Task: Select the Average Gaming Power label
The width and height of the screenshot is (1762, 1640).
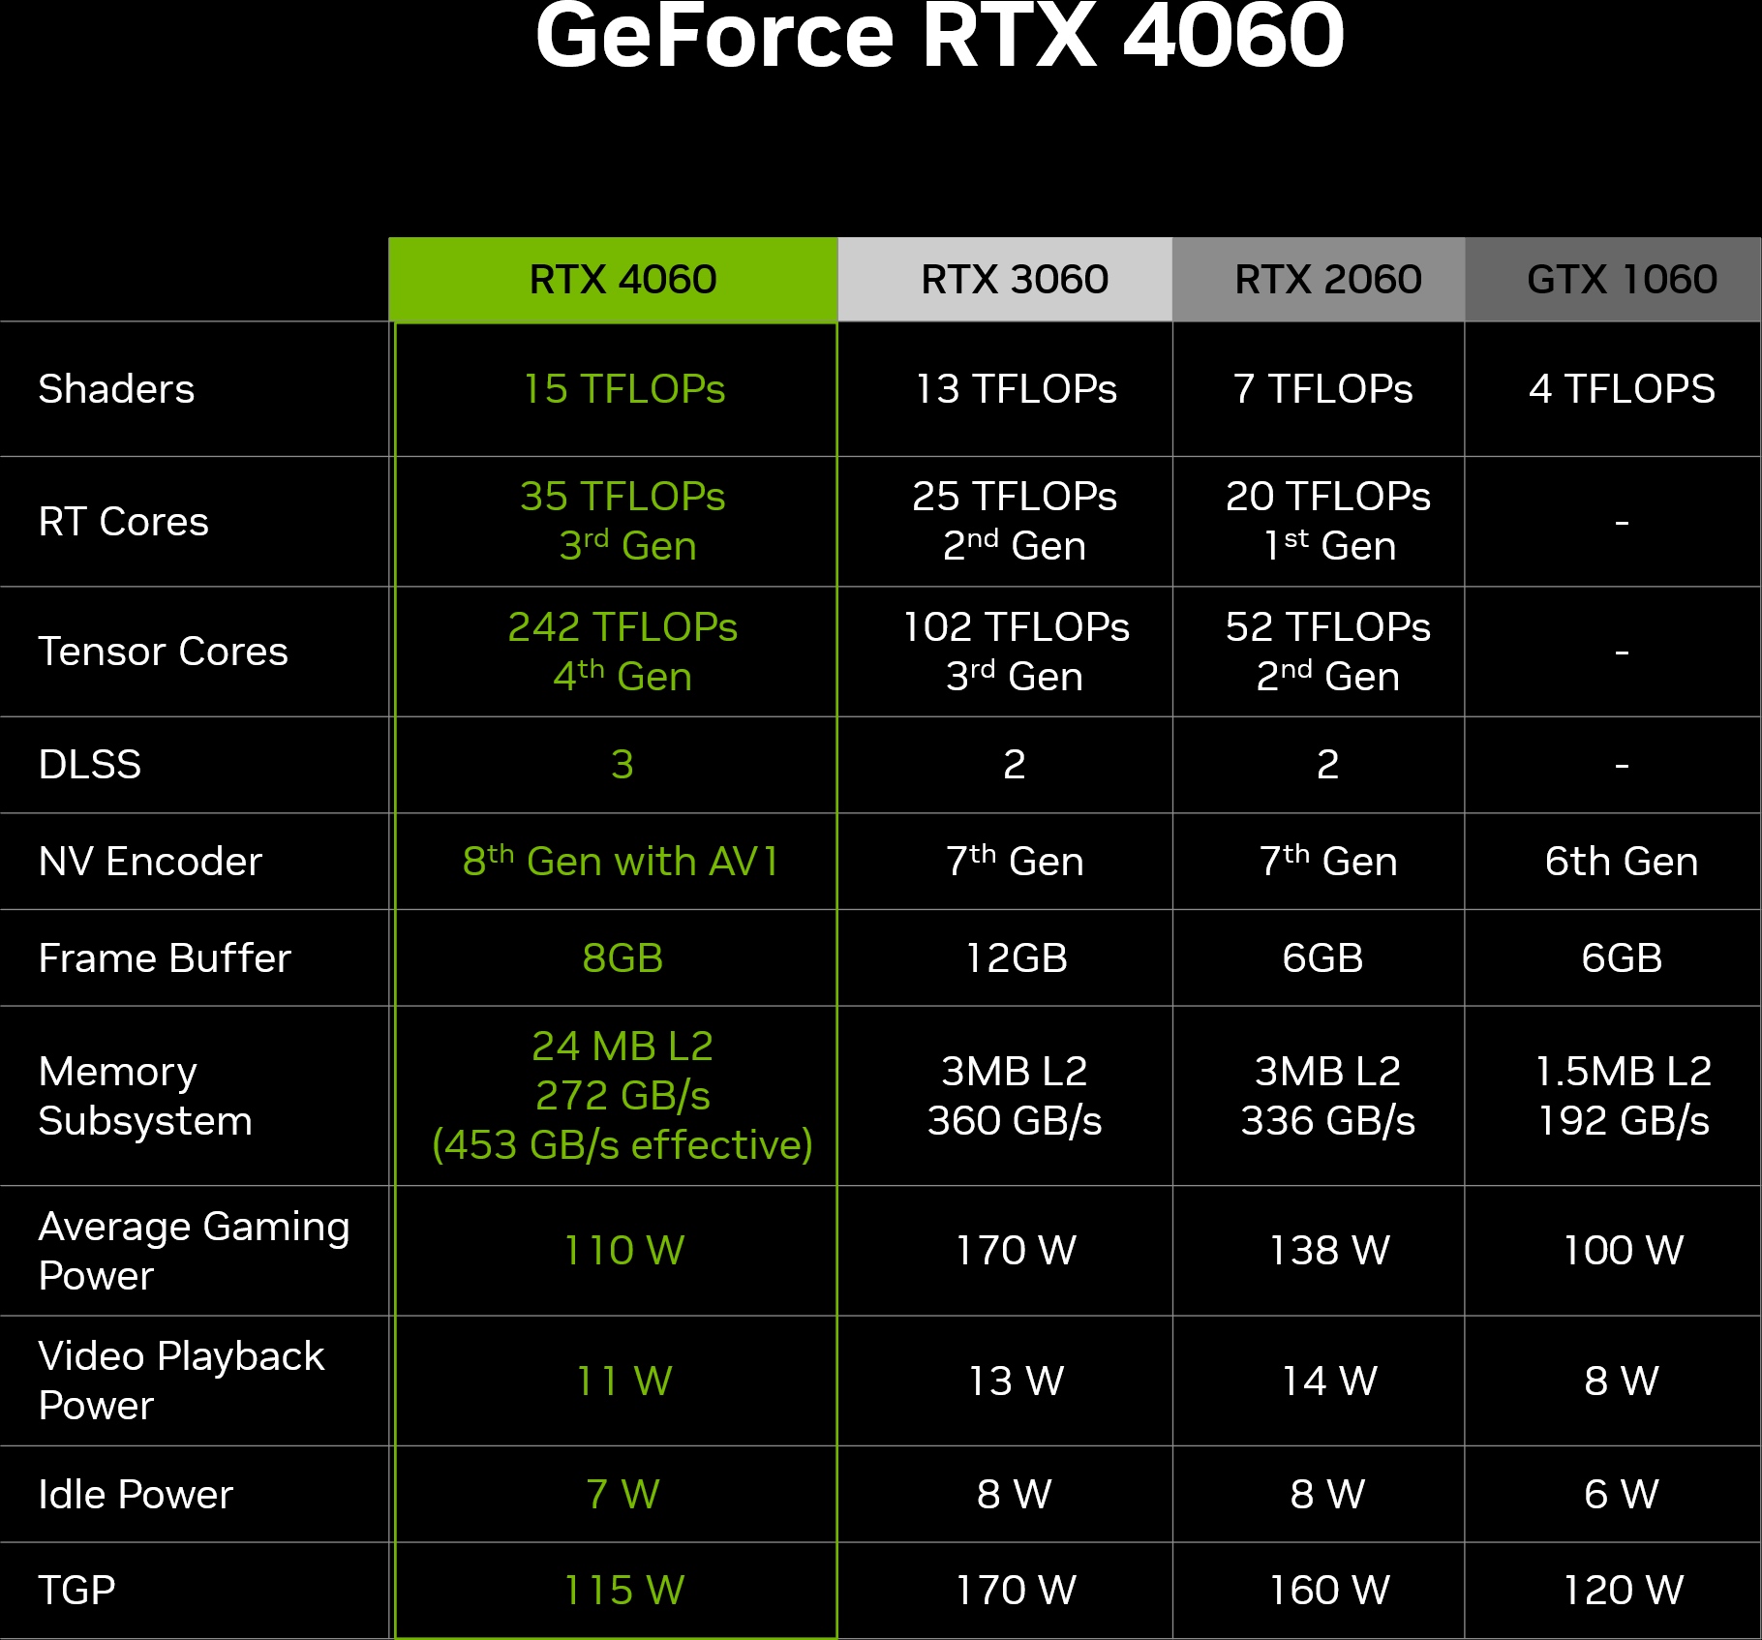Action: (x=194, y=1251)
